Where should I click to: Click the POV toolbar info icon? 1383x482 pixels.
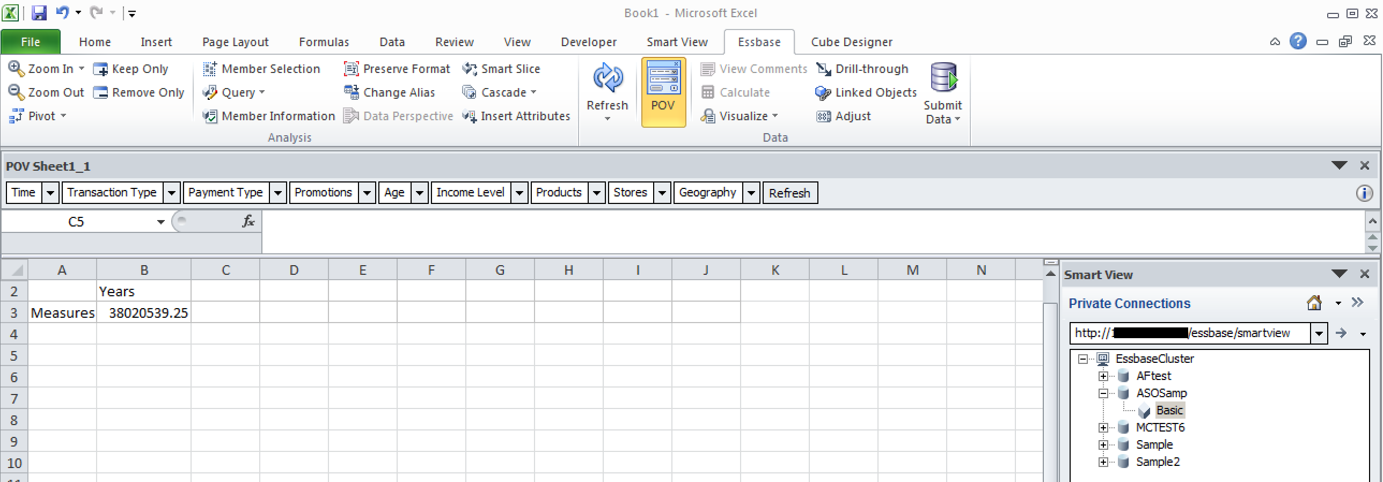pos(1364,193)
